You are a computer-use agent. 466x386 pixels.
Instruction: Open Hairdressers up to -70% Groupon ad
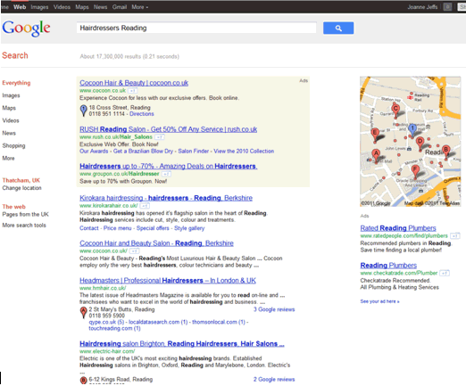point(169,166)
